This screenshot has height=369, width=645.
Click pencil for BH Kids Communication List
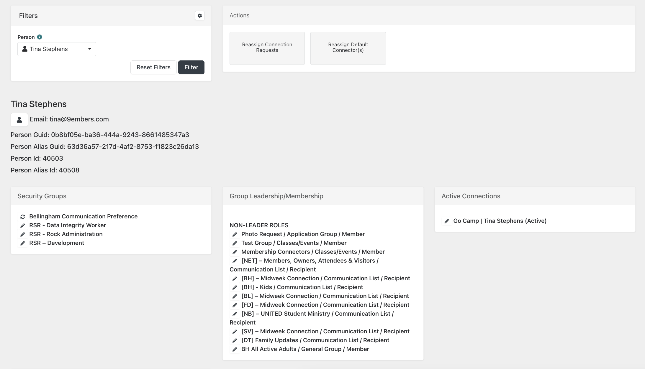(x=235, y=287)
